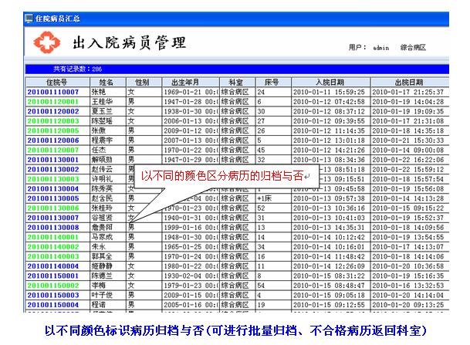Click the 共有记录数 record count bar
The width and height of the screenshot is (470, 345).
(232, 69)
